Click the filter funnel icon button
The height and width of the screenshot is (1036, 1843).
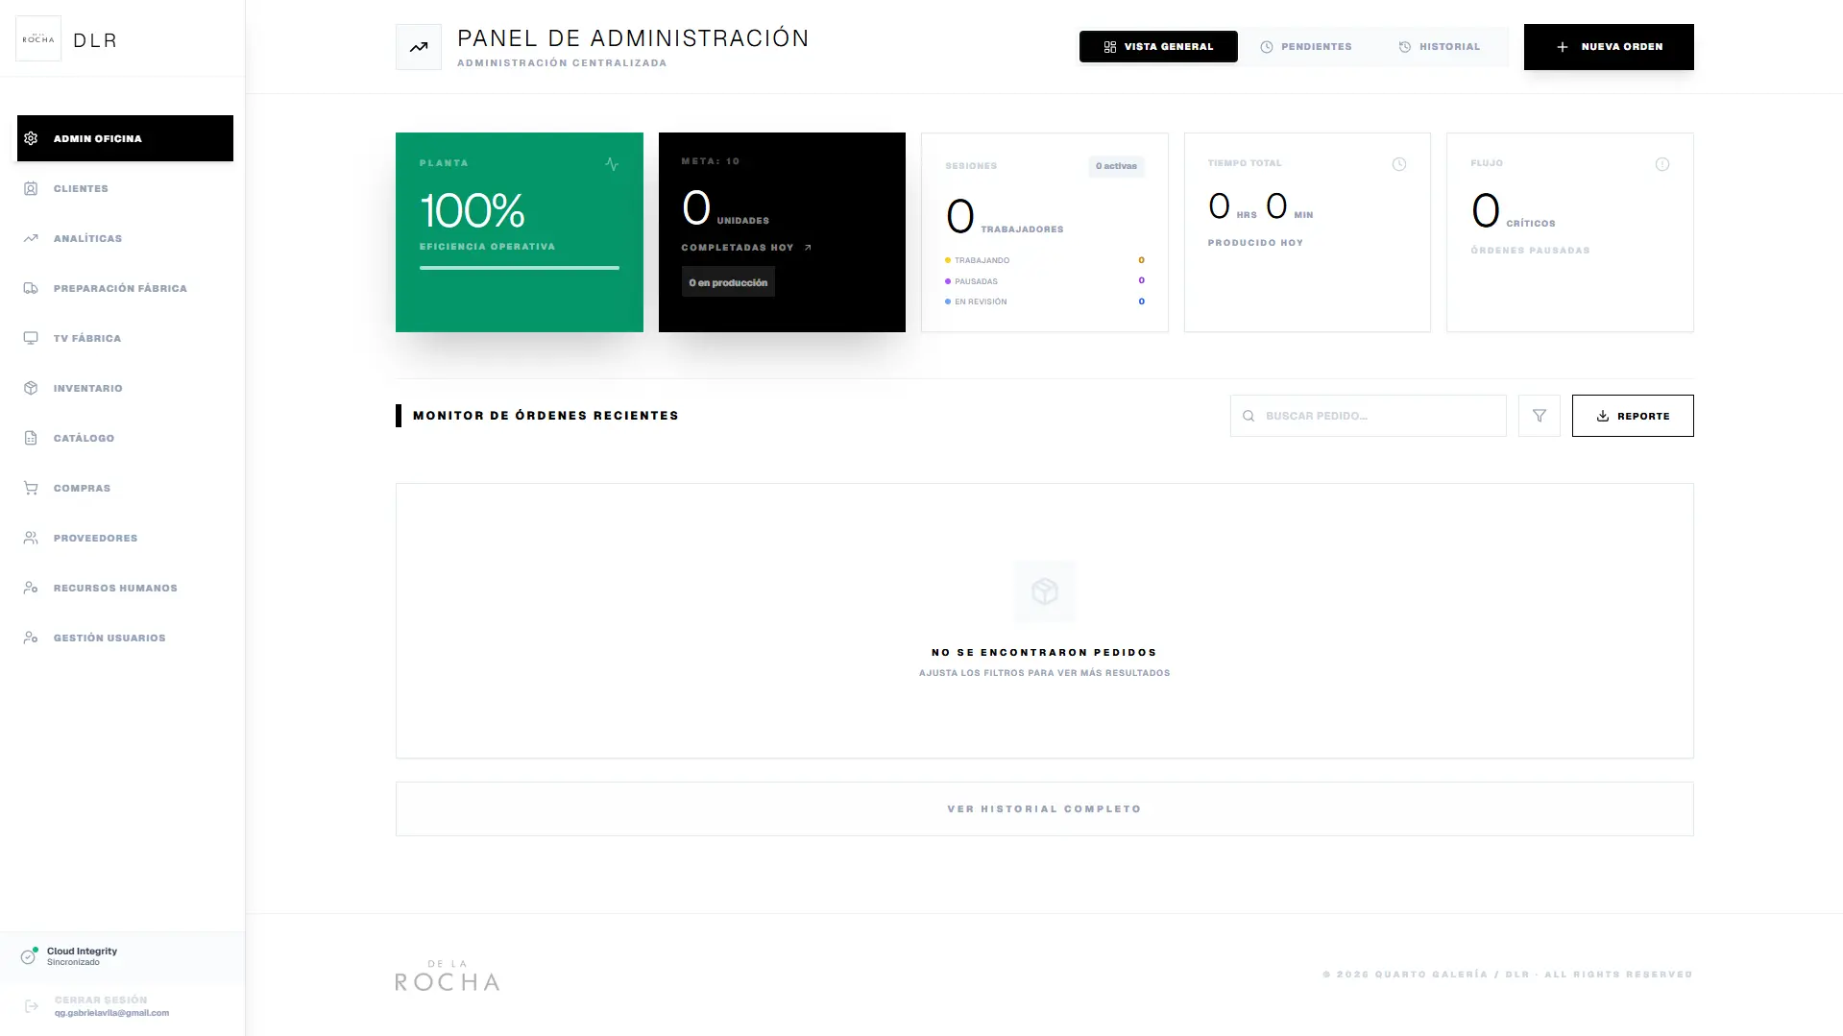(x=1539, y=416)
